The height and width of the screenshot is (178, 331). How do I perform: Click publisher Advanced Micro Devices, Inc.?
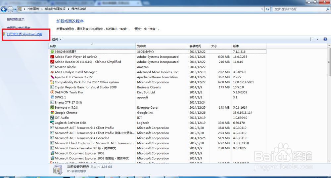tap(158, 72)
